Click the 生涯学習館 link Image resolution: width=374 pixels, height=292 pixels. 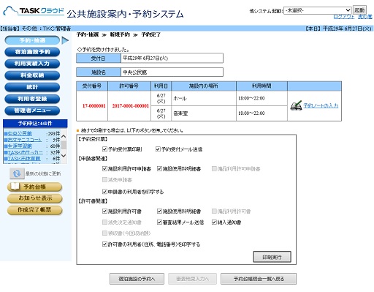[20, 146]
